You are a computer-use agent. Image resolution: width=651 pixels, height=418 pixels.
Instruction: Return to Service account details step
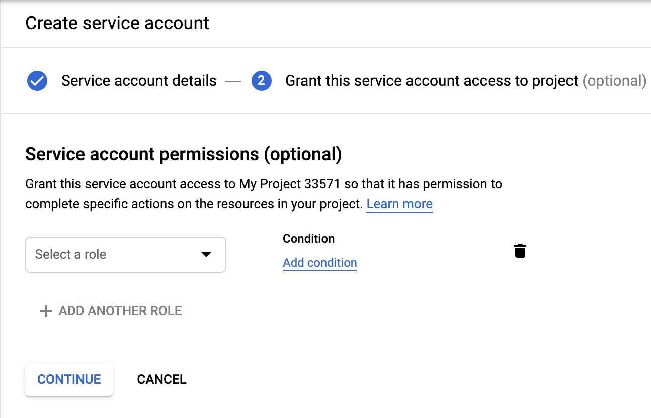pos(139,81)
